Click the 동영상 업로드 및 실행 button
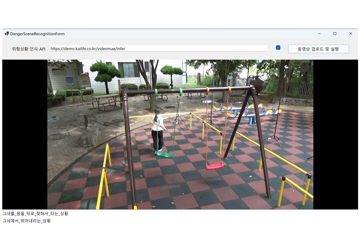The width and height of the screenshot is (359, 231). [x=319, y=49]
